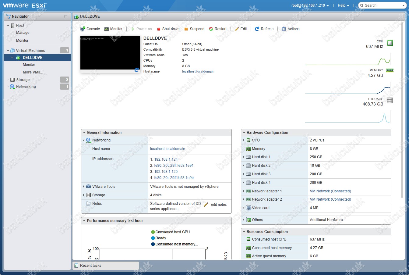Click the console thumbnail refresh icon
Screen dimensions: 409x275
coord(137,70)
